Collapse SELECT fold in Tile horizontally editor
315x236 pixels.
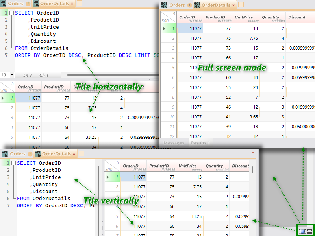tap(12, 13)
